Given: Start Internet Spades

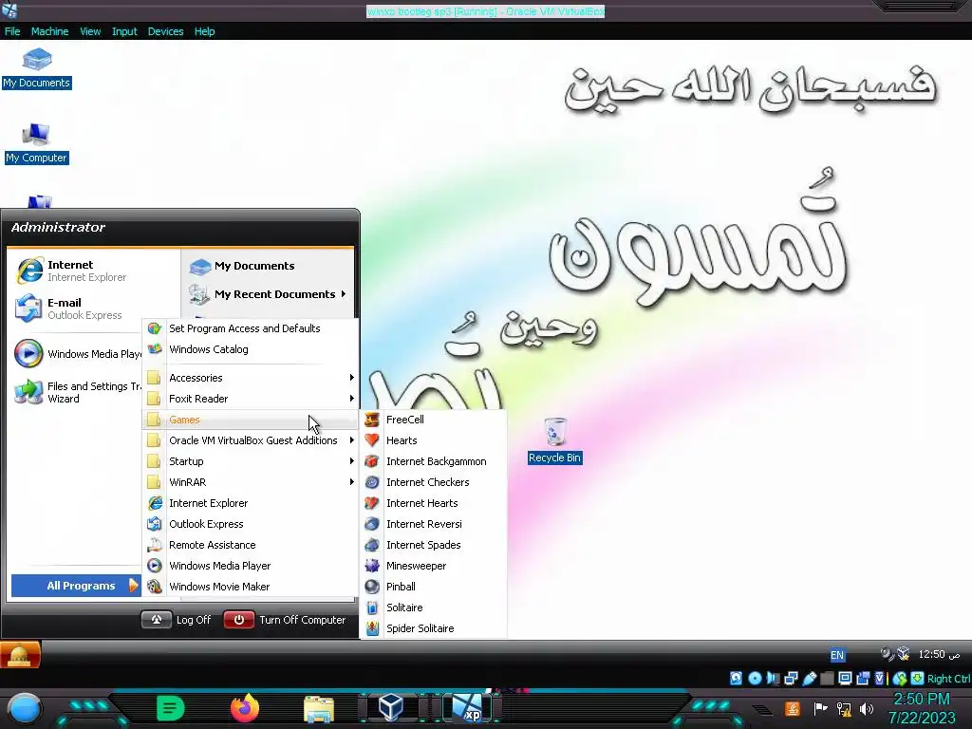Looking at the screenshot, I should pos(433,545).
